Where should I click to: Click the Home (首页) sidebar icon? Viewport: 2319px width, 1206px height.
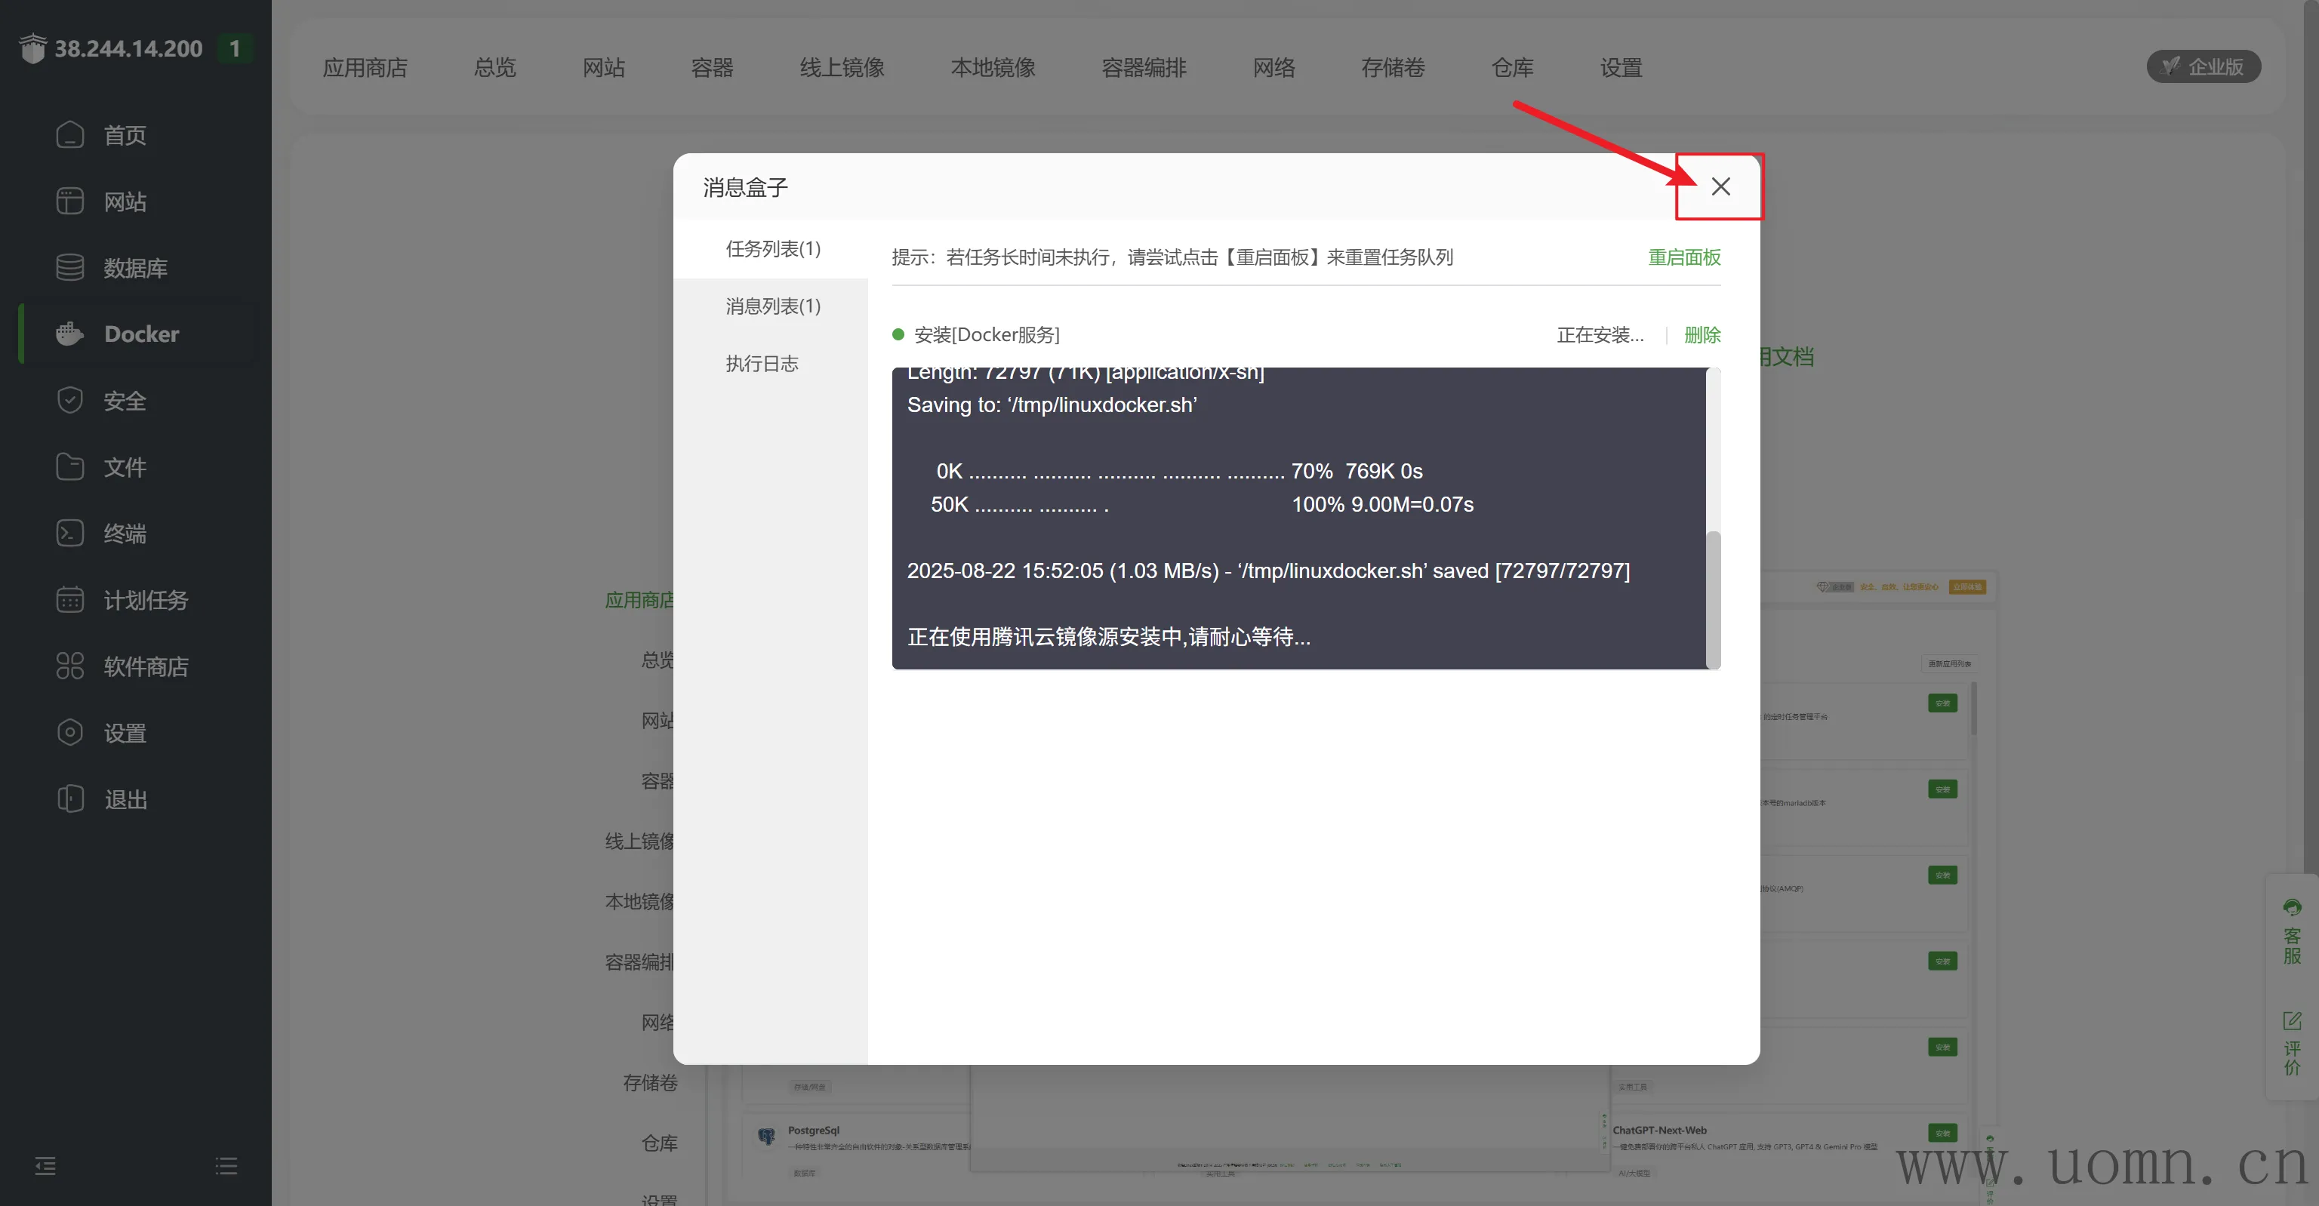(69, 135)
